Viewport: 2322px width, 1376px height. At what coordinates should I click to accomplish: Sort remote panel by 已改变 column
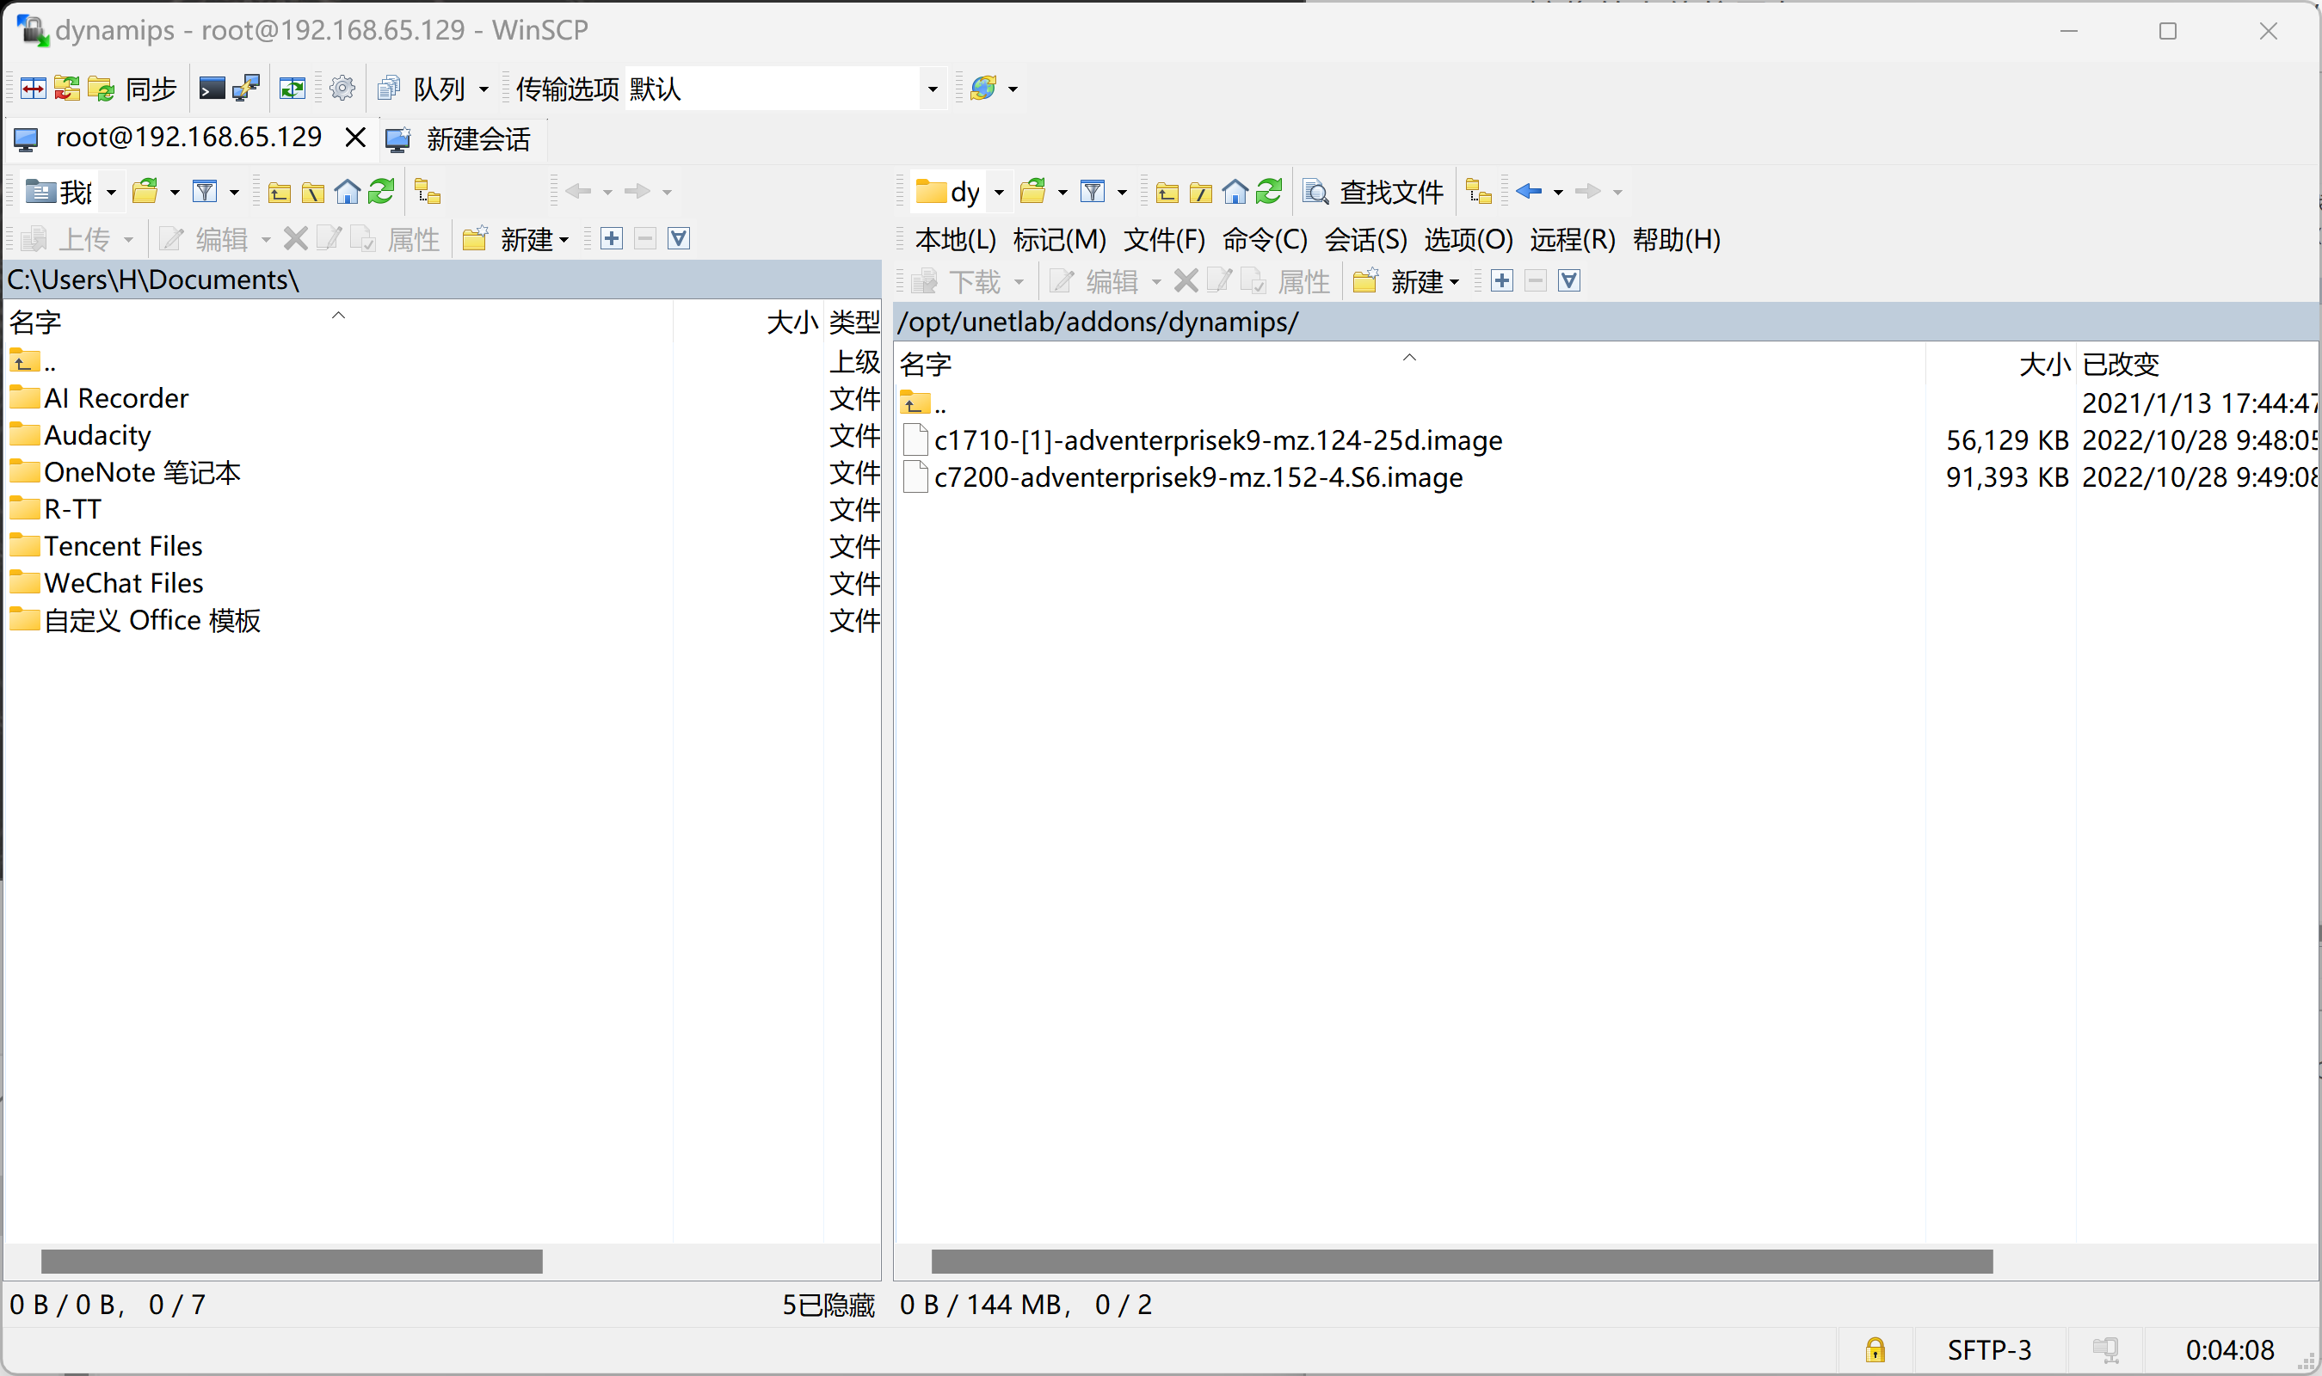pos(2198,364)
